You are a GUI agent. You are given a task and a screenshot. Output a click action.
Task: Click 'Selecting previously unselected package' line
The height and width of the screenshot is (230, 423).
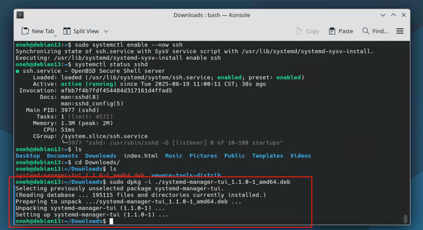coord(120,188)
